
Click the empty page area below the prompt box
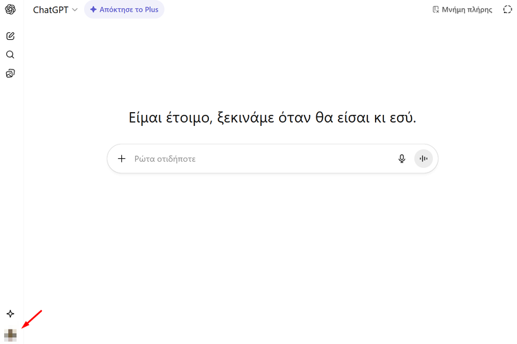pyautogui.click(x=272, y=248)
